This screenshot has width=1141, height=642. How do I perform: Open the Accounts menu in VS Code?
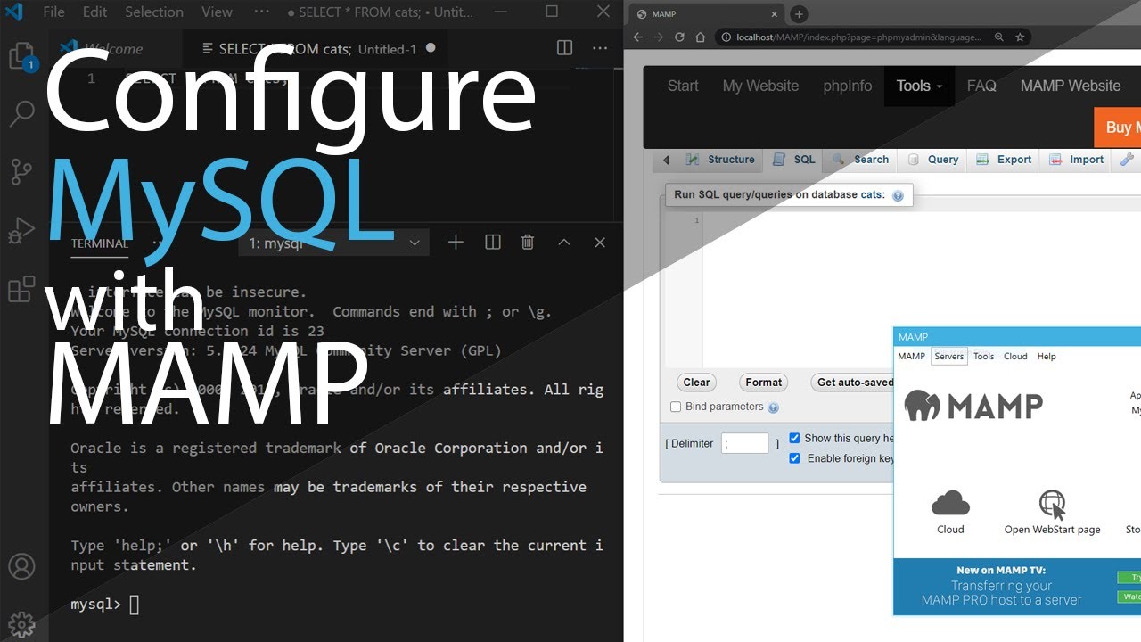tap(21, 567)
